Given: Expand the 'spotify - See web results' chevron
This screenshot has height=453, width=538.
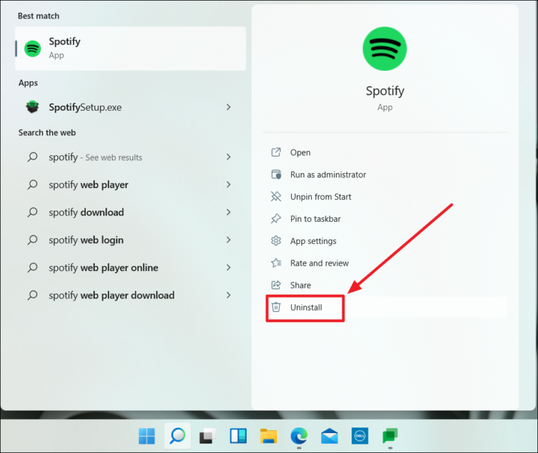Looking at the screenshot, I should click(x=228, y=157).
